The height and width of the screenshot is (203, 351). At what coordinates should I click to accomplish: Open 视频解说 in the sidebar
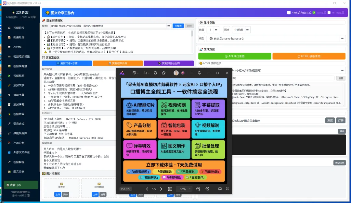click(x=19, y=162)
